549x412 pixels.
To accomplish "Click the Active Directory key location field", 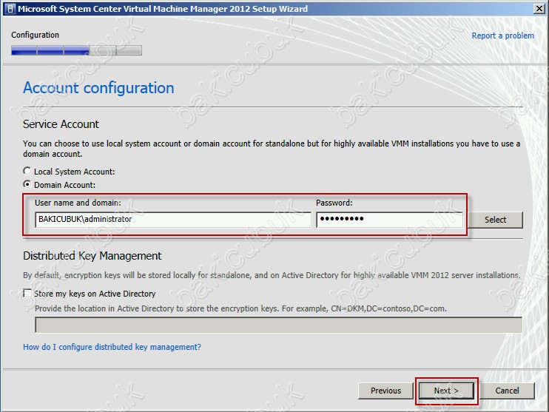I will click(279, 325).
